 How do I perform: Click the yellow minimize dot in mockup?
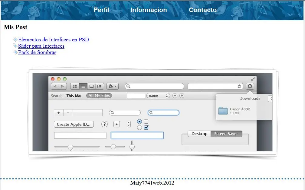[x=59, y=79]
